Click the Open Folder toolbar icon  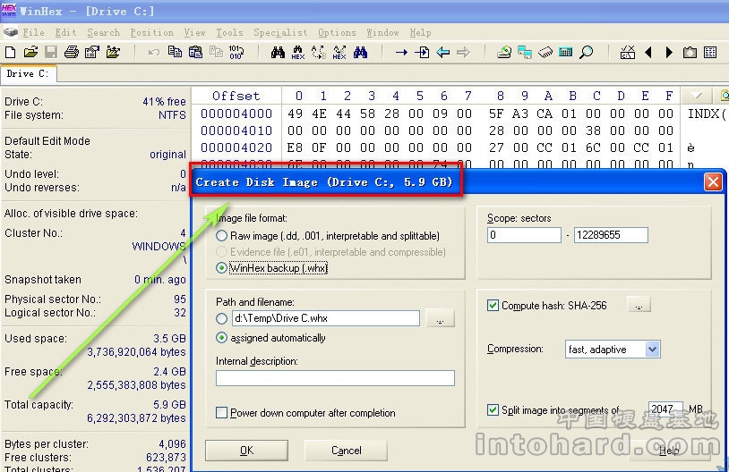click(x=113, y=52)
